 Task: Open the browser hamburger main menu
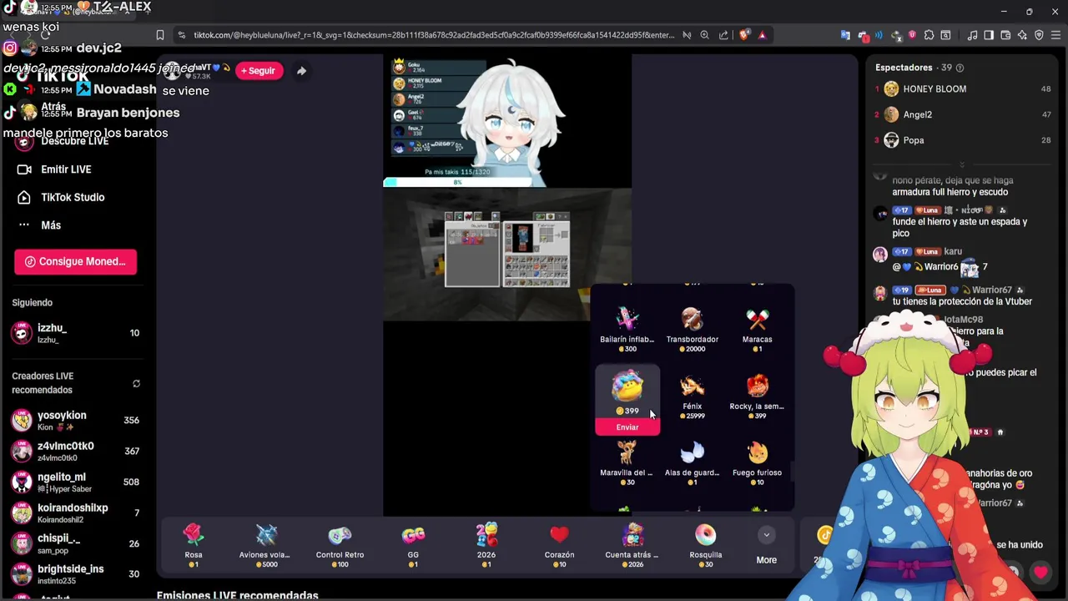click(1055, 35)
